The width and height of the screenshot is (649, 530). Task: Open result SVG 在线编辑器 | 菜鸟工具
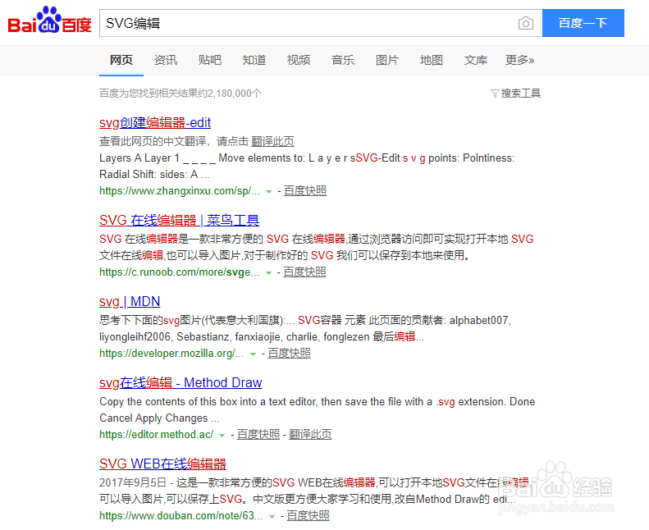[x=179, y=221]
